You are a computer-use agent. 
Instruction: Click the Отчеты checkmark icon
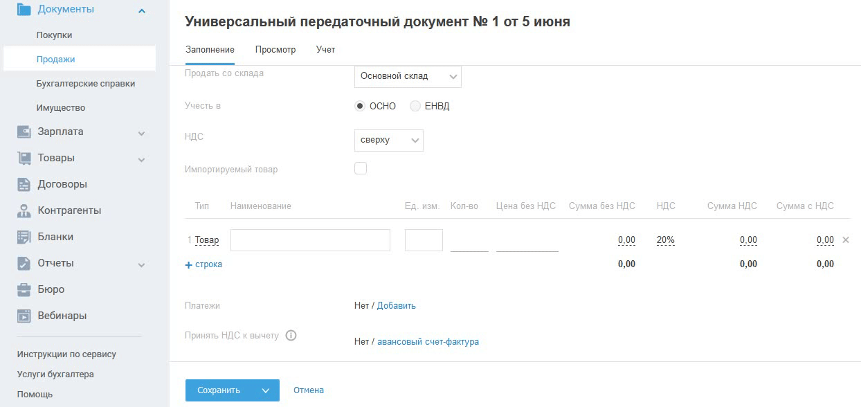tap(24, 263)
